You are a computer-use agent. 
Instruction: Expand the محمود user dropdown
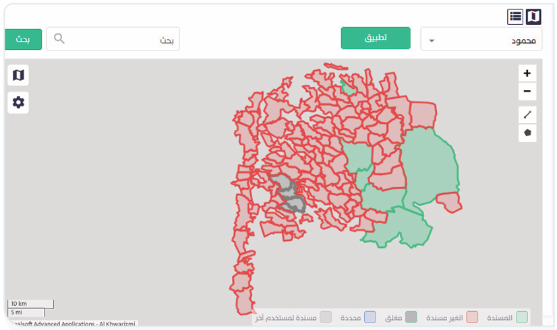pyautogui.click(x=481, y=40)
